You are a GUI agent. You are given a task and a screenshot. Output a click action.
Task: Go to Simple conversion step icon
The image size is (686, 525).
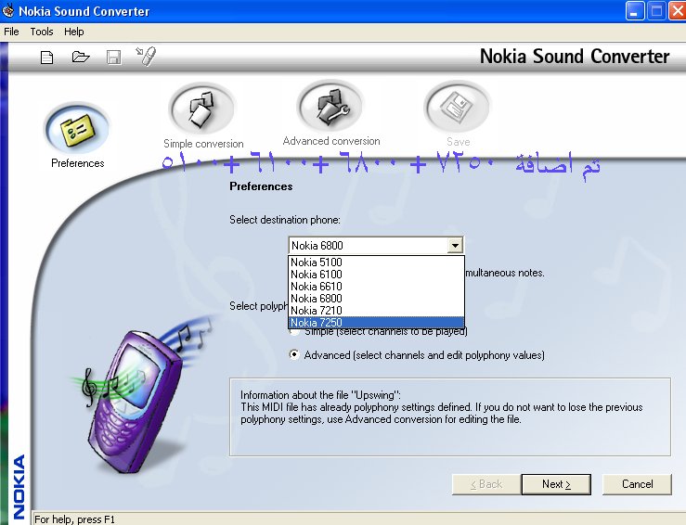202,108
